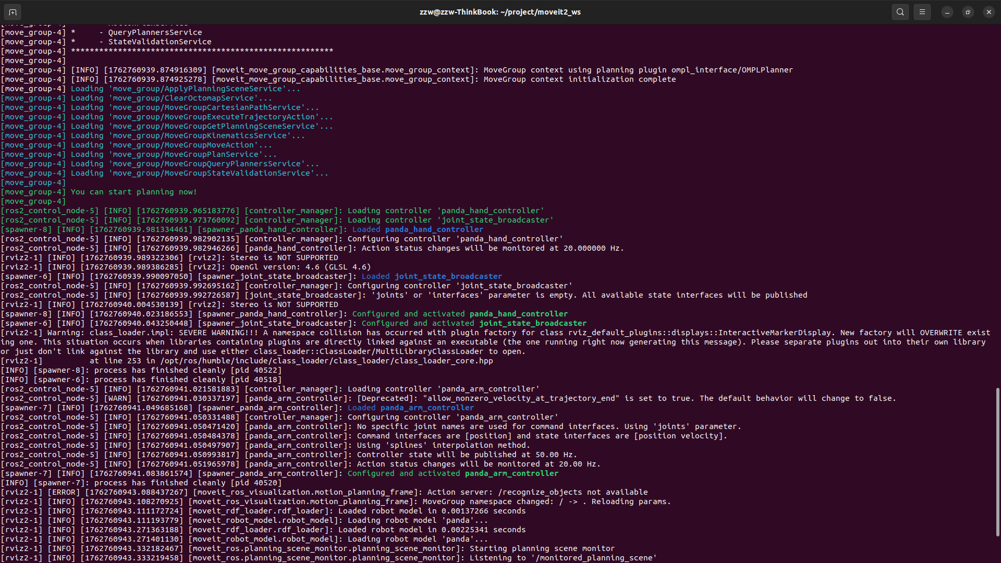The height and width of the screenshot is (563, 1001).
Task: Click the [WARN] tag in ros2_control_node line
Action: 118,398
